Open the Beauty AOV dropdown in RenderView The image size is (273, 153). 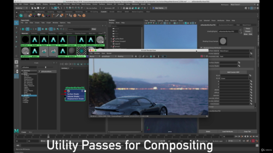click(x=95, y=57)
